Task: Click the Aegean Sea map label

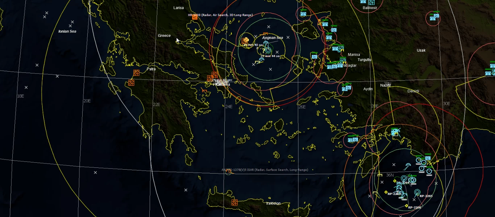Action: (273, 38)
